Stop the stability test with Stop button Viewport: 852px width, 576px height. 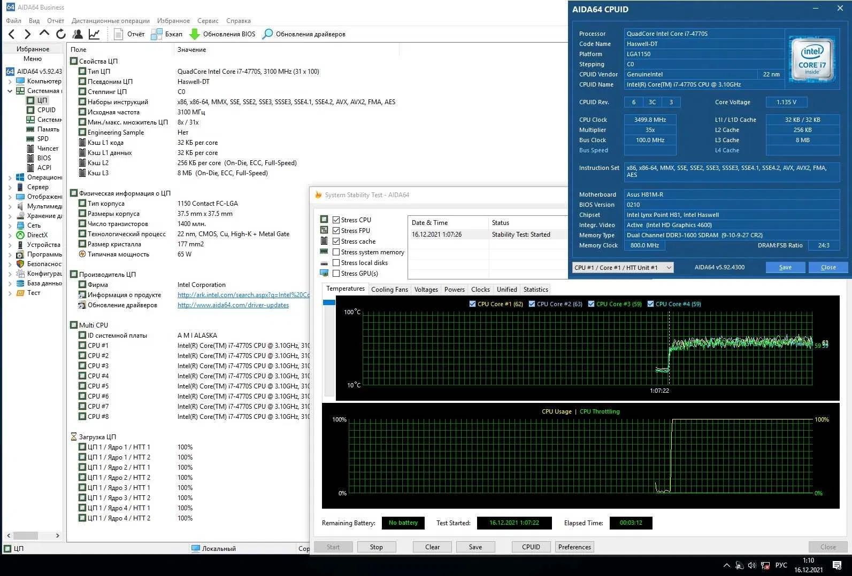point(377,547)
